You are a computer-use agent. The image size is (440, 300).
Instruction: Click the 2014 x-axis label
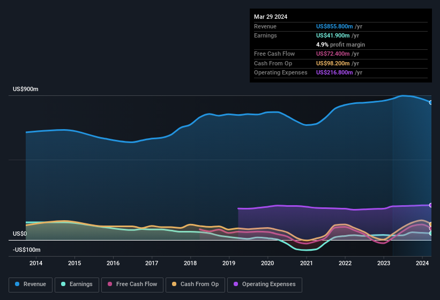(36, 263)
